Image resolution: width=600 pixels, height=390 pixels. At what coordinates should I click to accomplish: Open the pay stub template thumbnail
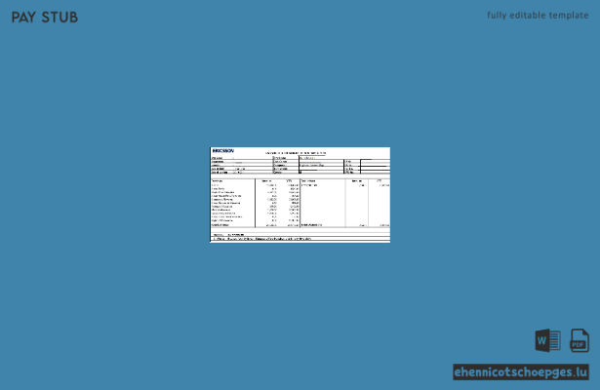(x=300, y=195)
